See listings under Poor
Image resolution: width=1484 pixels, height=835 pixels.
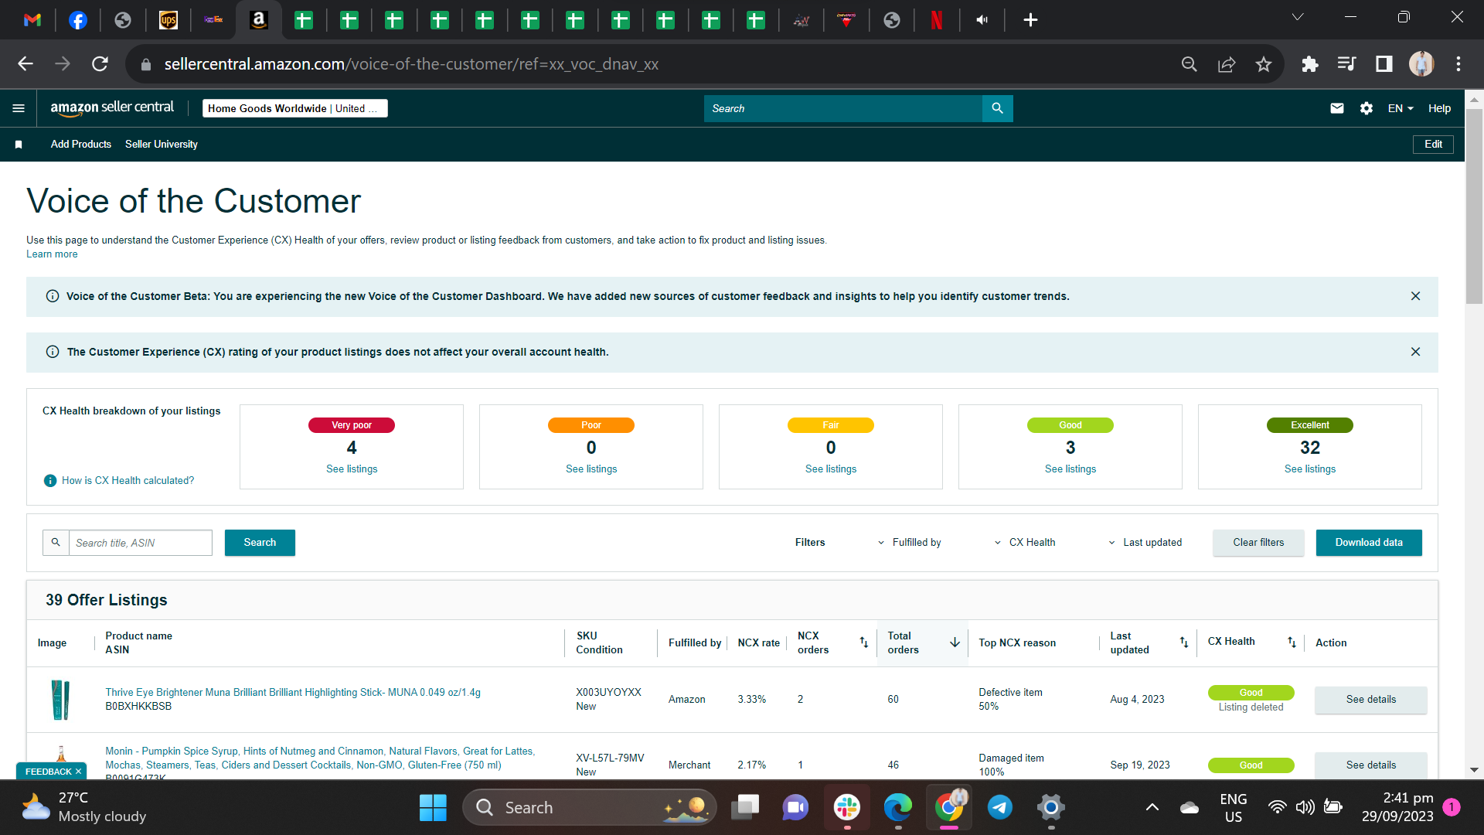click(591, 469)
